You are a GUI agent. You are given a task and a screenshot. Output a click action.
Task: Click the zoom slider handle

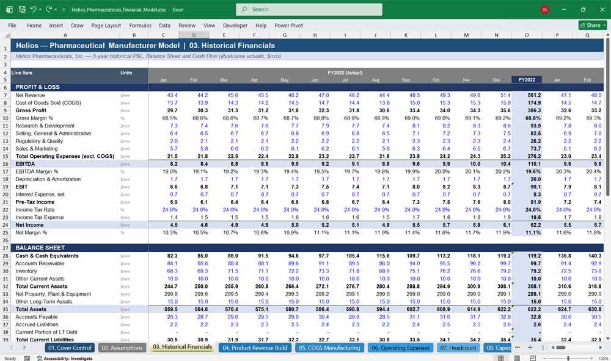(568, 358)
